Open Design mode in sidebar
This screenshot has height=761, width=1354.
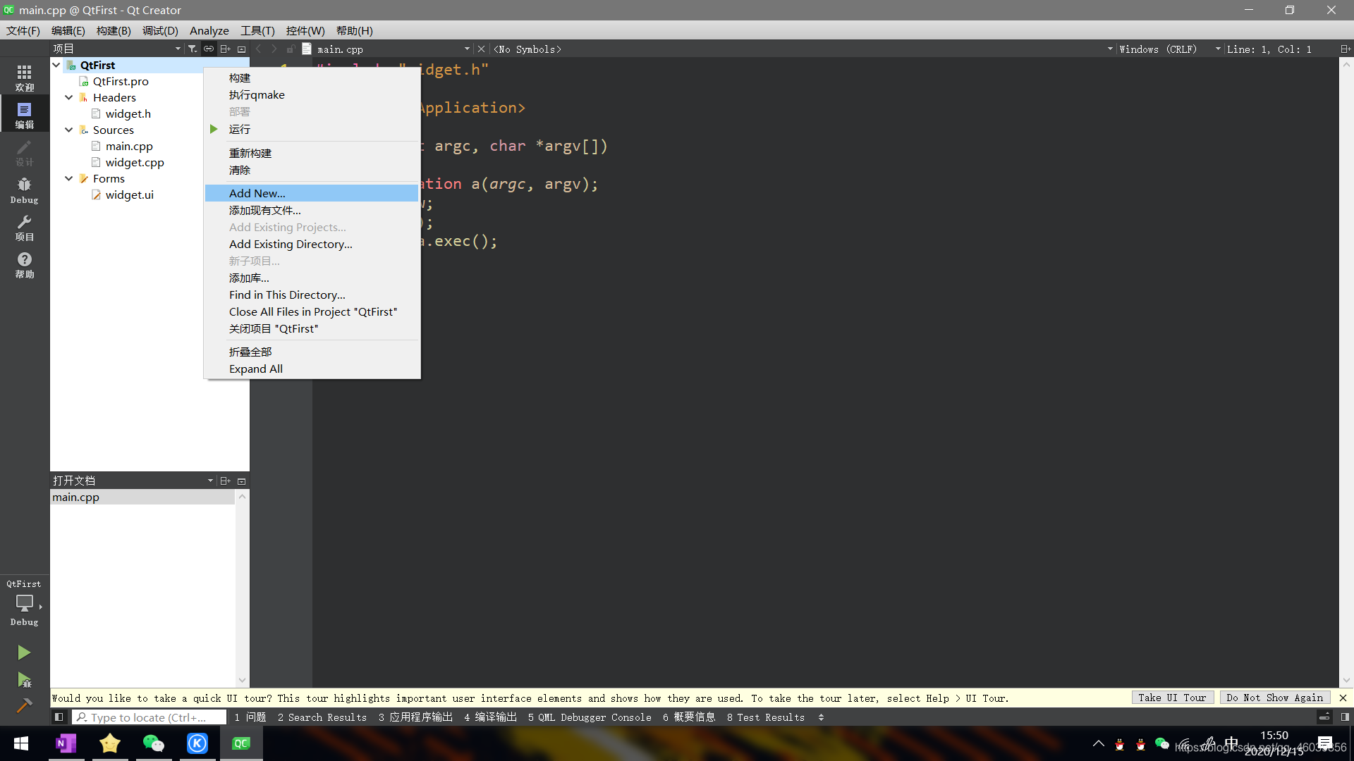coord(24,152)
